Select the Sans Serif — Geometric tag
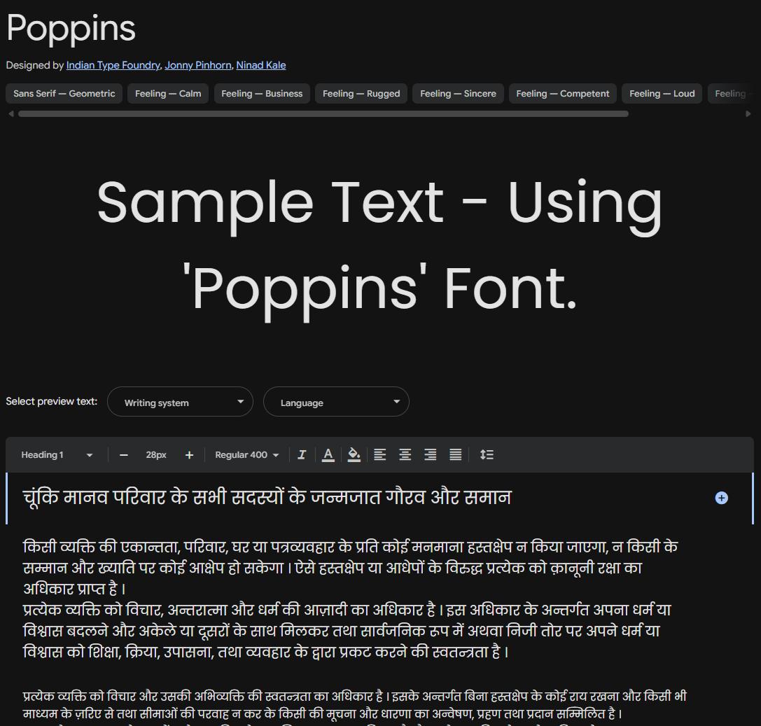Image resolution: width=761 pixels, height=726 pixels. 64,94
